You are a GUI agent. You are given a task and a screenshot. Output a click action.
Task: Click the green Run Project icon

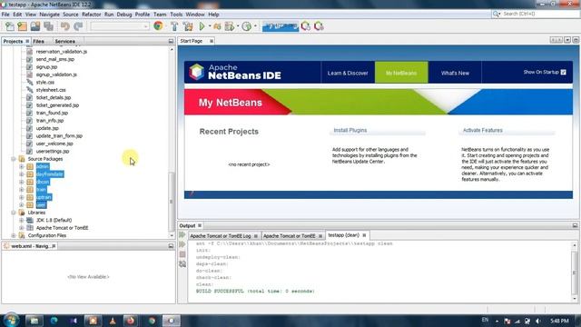[x=202, y=26]
